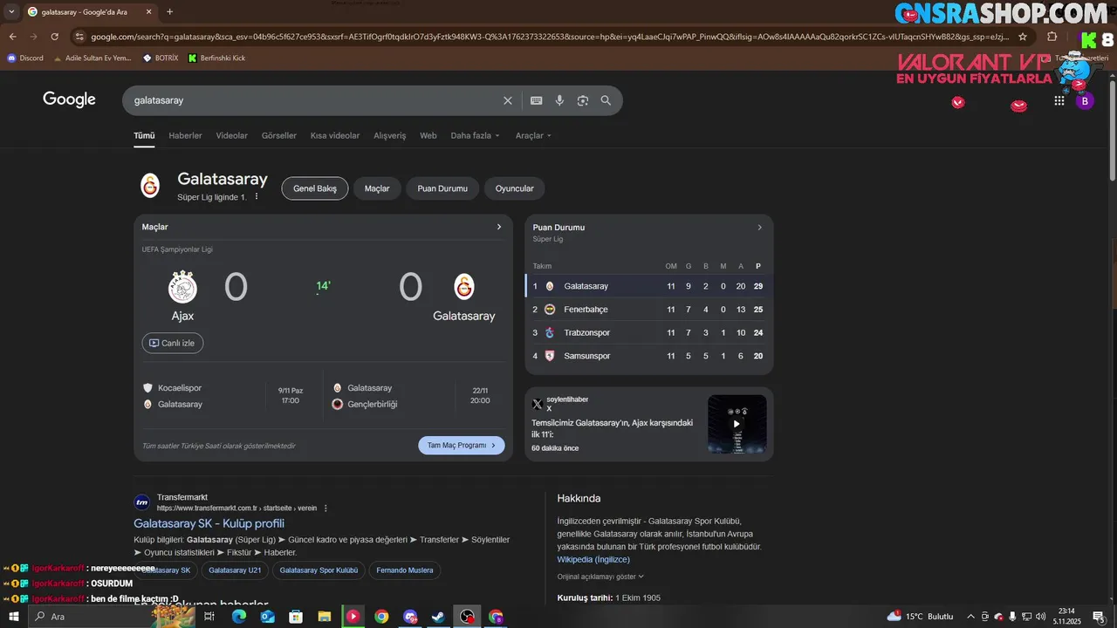The height and width of the screenshot is (628, 1117).
Task: Select the Fenerbahçe standings row
Action: 648,309
